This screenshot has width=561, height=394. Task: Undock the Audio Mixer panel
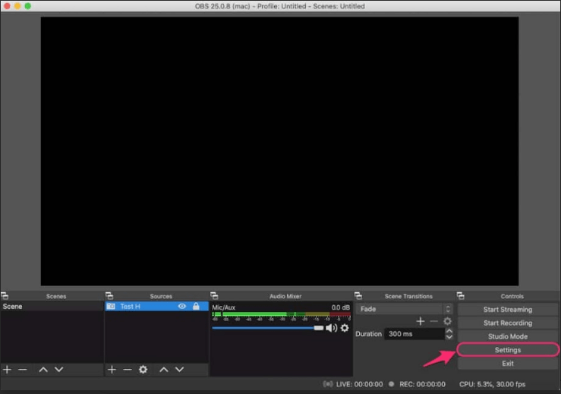point(214,296)
